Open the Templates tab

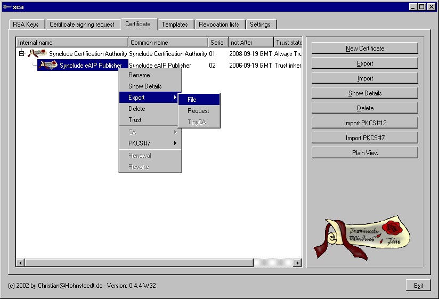[175, 25]
